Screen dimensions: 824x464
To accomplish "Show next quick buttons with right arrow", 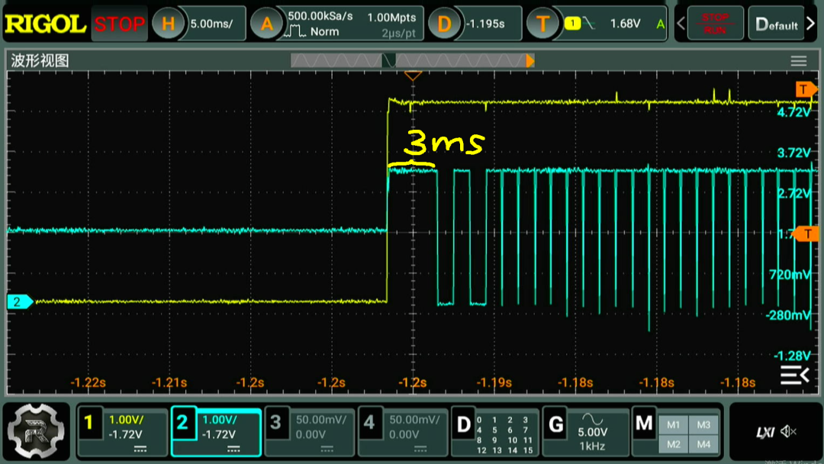I will click(x=811, y=24).
